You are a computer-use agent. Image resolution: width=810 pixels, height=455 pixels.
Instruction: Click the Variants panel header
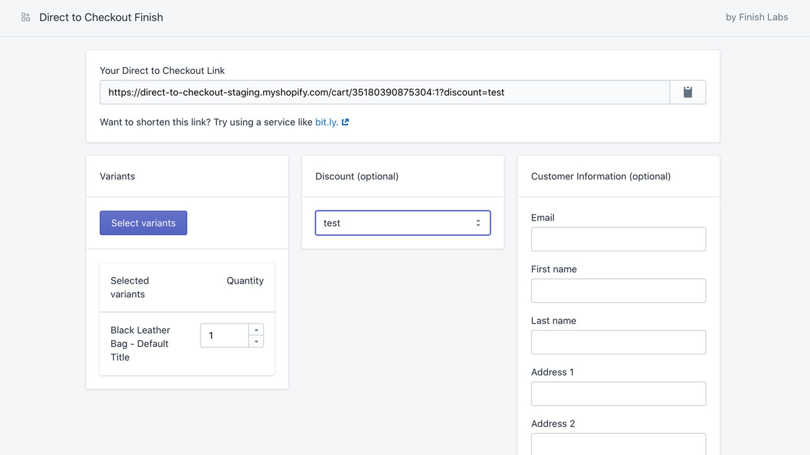pyautogui.click(x=117, y=176)
